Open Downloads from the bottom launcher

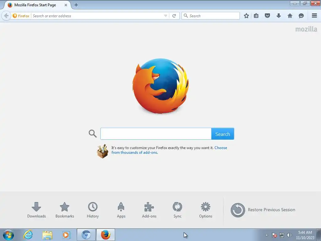pos(36,210)
